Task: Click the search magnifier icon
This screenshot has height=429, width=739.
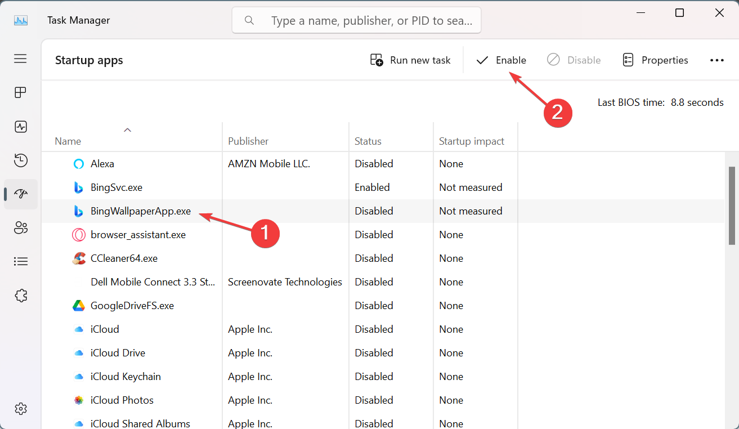Action: [249, 20]
